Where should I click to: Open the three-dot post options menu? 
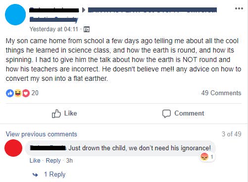click(239, 8)
